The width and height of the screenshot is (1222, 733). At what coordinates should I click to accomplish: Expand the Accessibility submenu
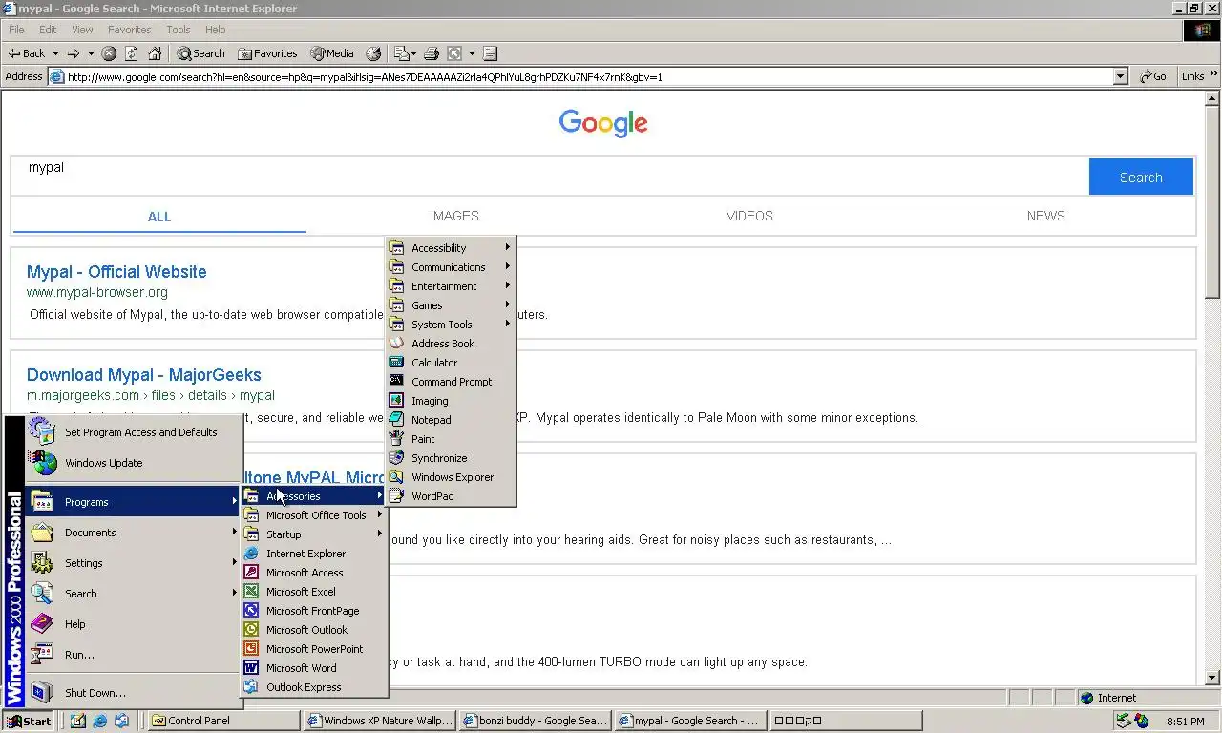451,247
